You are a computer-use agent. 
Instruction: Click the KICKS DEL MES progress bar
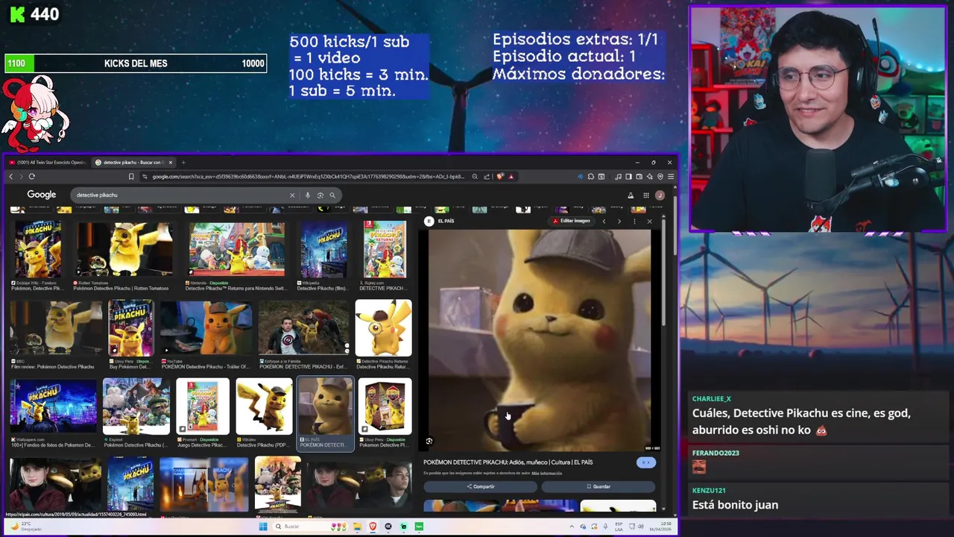click(x=136, y=63)
